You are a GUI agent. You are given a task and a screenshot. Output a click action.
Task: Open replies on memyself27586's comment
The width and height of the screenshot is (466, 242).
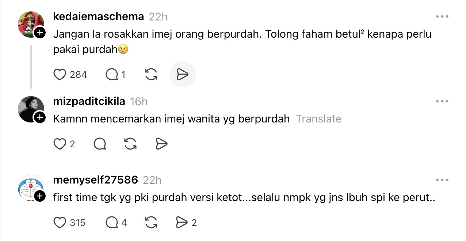click(x=112, y=222)
